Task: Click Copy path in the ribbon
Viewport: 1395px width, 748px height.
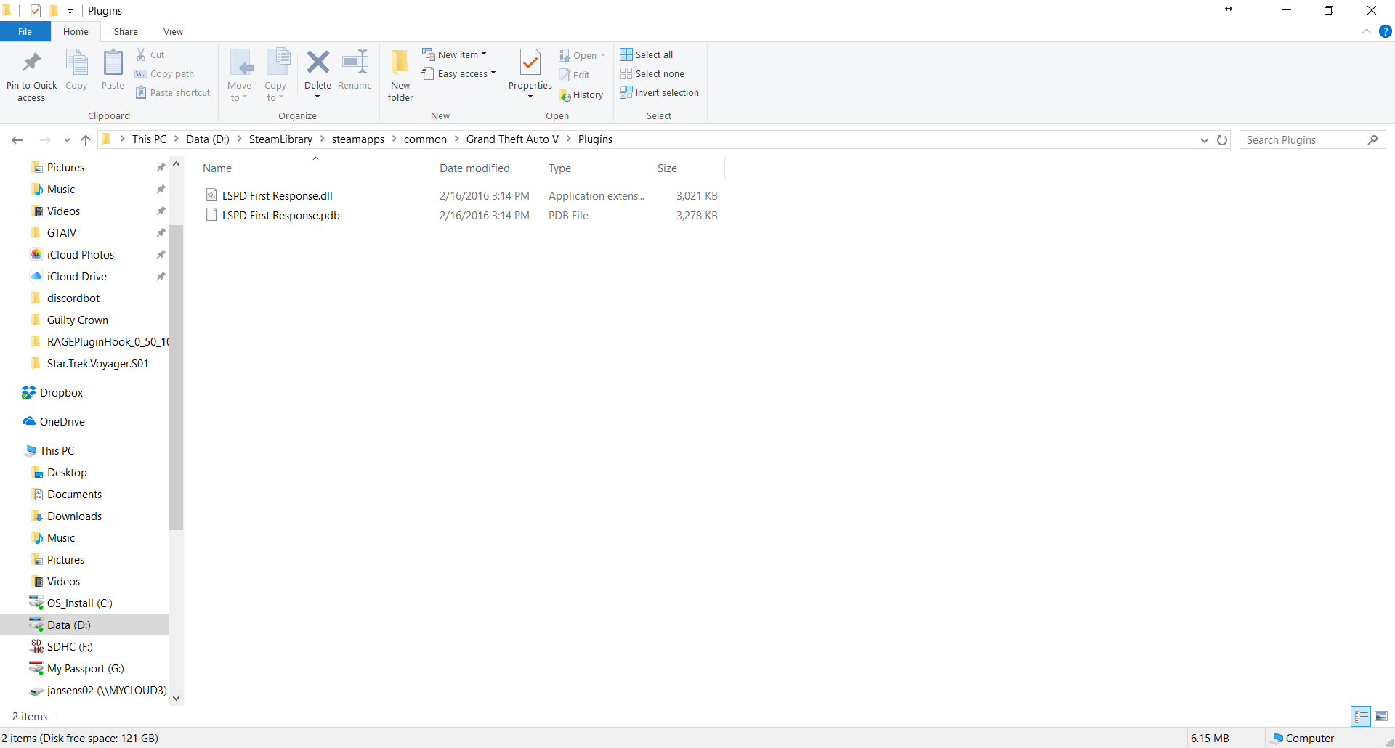Action: click(165, 73)
